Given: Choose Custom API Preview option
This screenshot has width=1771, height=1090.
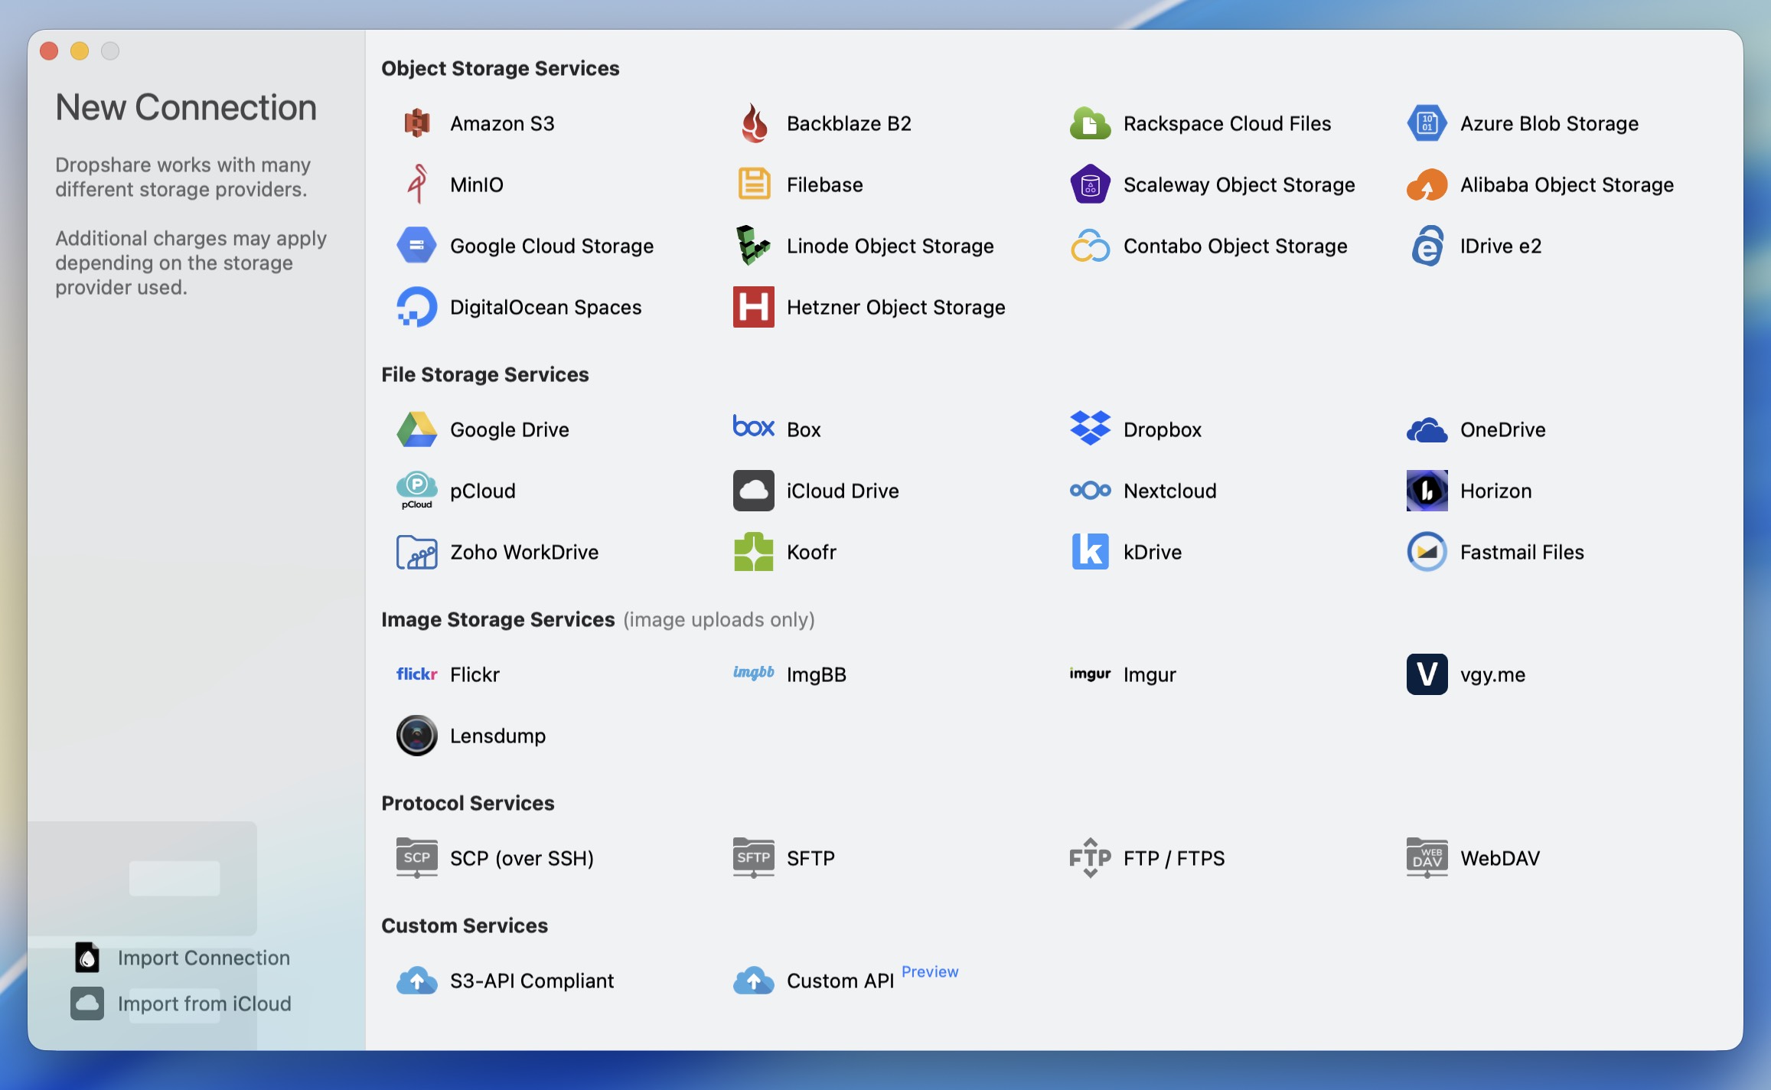Looking at the screenshot, I should (x=840, y=981).
